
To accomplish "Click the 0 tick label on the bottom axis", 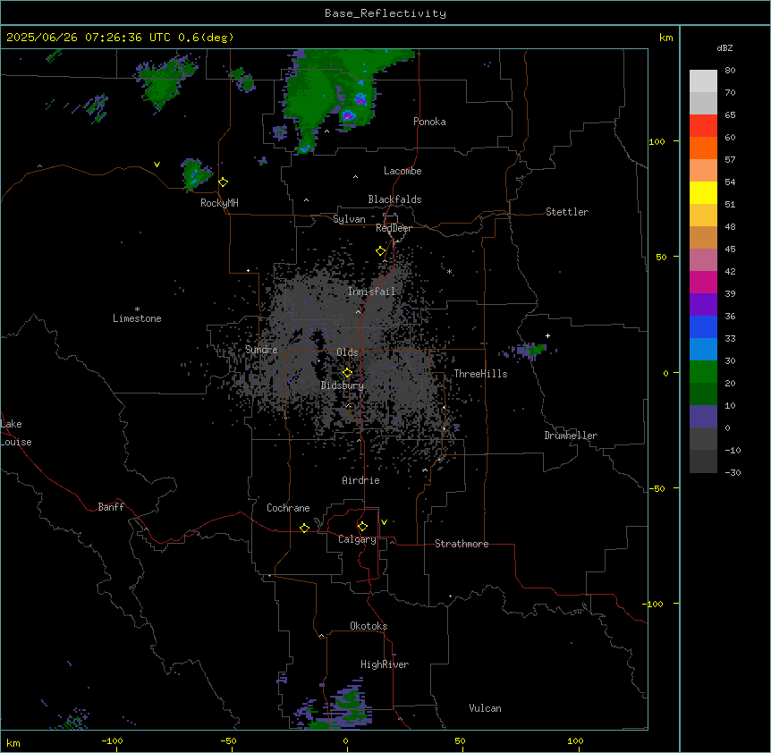I will coord(345,741).
